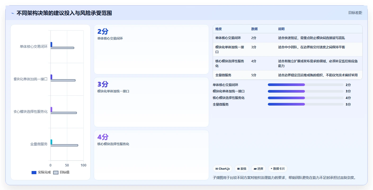Click chart axis label 单体核心交易闭环
This screenshot has height=190, width=373.
click(x=34, y=47)
